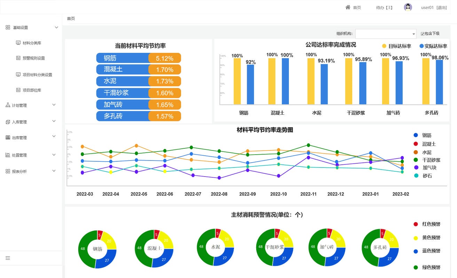Toggle 红色预警 legend entry
Screen dimensions: 457x278
[427, 224]
